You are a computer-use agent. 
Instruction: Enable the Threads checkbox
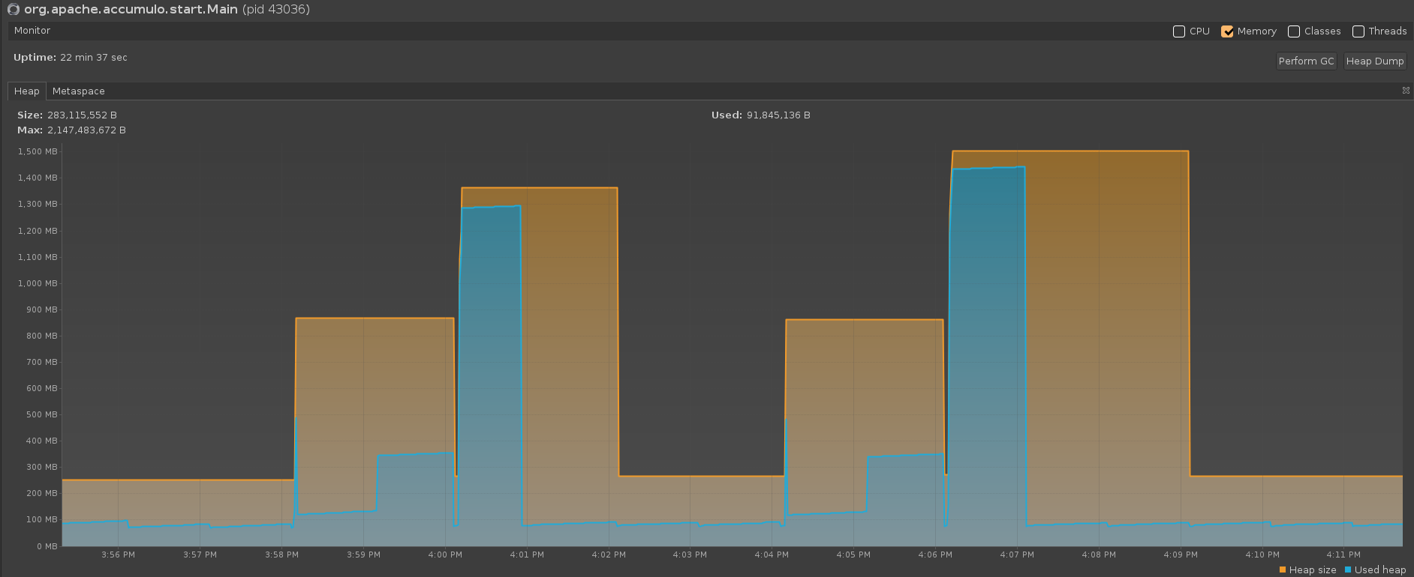pyautogui.click(x=1358, y=31)
